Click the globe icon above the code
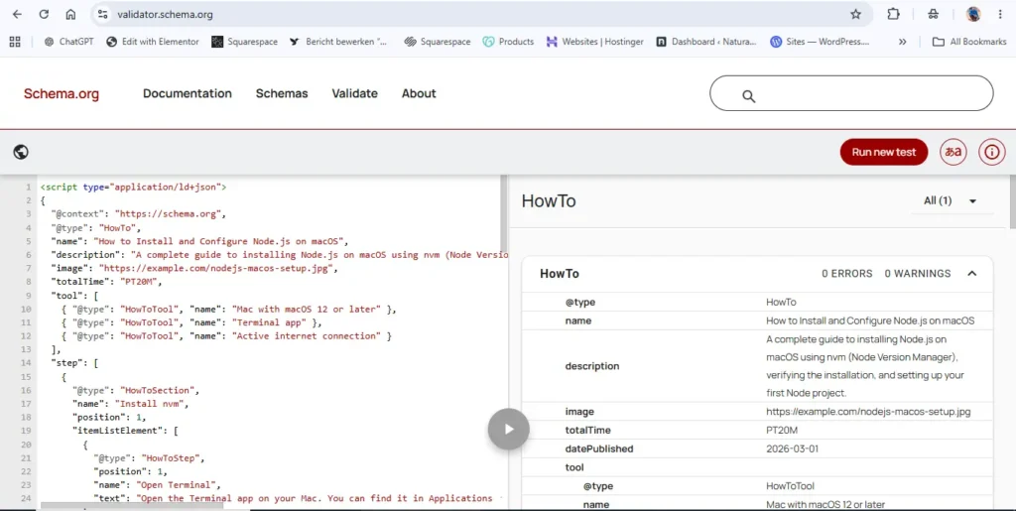1016x511 pixels. coord(21,152)
